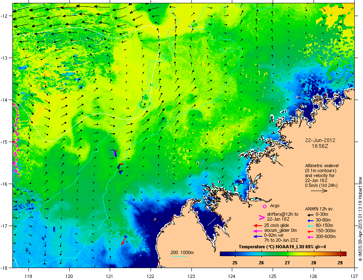The width and height of the screenshot is (363, 280).
Task: Click the '0-92m vel' legend label
Action: click(273, 236)
